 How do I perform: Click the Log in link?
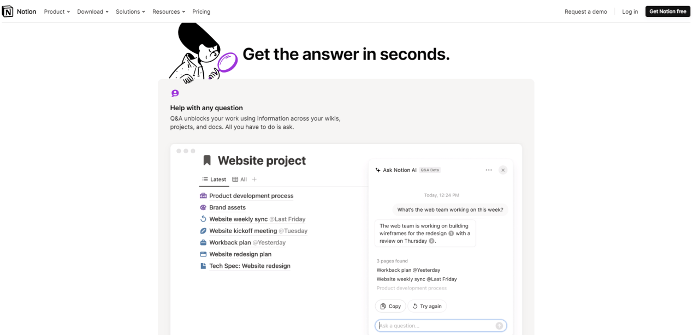click(630, 11)
